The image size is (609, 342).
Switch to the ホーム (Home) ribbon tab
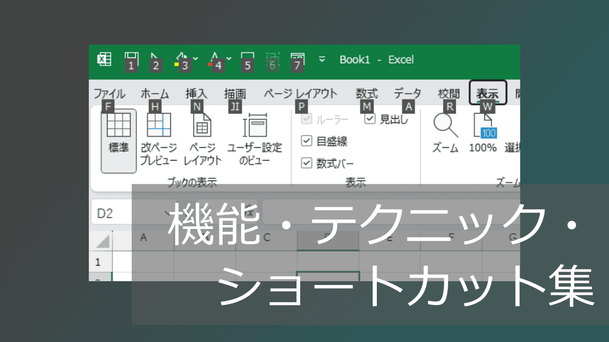[x=155, y=93]
